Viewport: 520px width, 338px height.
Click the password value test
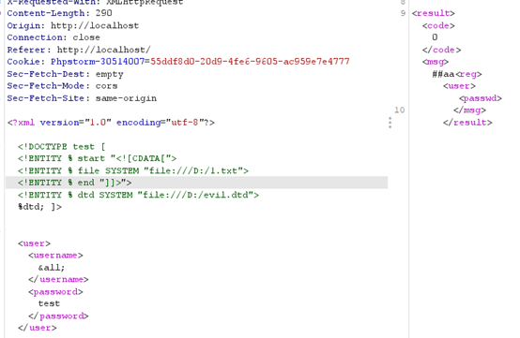click(49, 303)
